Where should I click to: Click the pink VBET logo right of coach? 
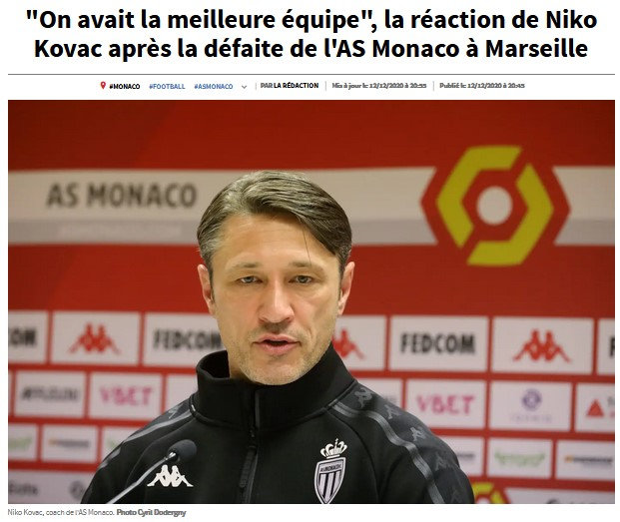[445, 404]
